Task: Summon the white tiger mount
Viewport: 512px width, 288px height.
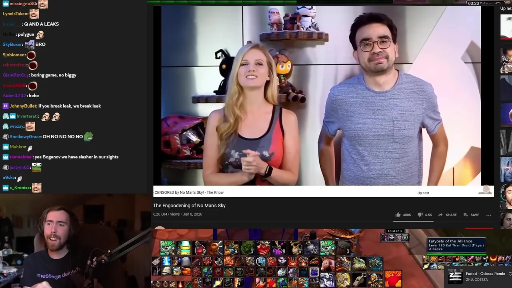Action: point(327,280)
